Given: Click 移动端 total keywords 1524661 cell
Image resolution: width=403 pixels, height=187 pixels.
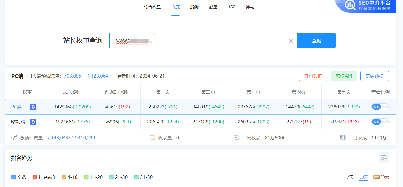Looking at the screenshot, I should click(x=72, y=122).
